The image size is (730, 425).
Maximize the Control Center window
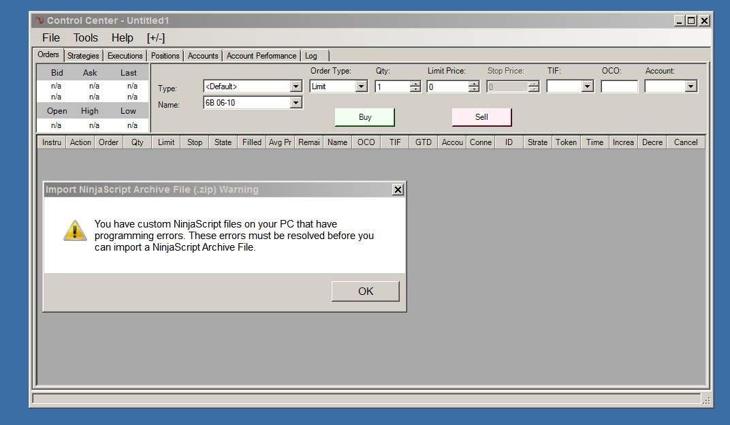click(691, 20)
